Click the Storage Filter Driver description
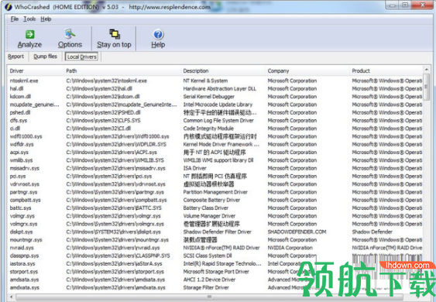436x302 pixels. [206, 287]
